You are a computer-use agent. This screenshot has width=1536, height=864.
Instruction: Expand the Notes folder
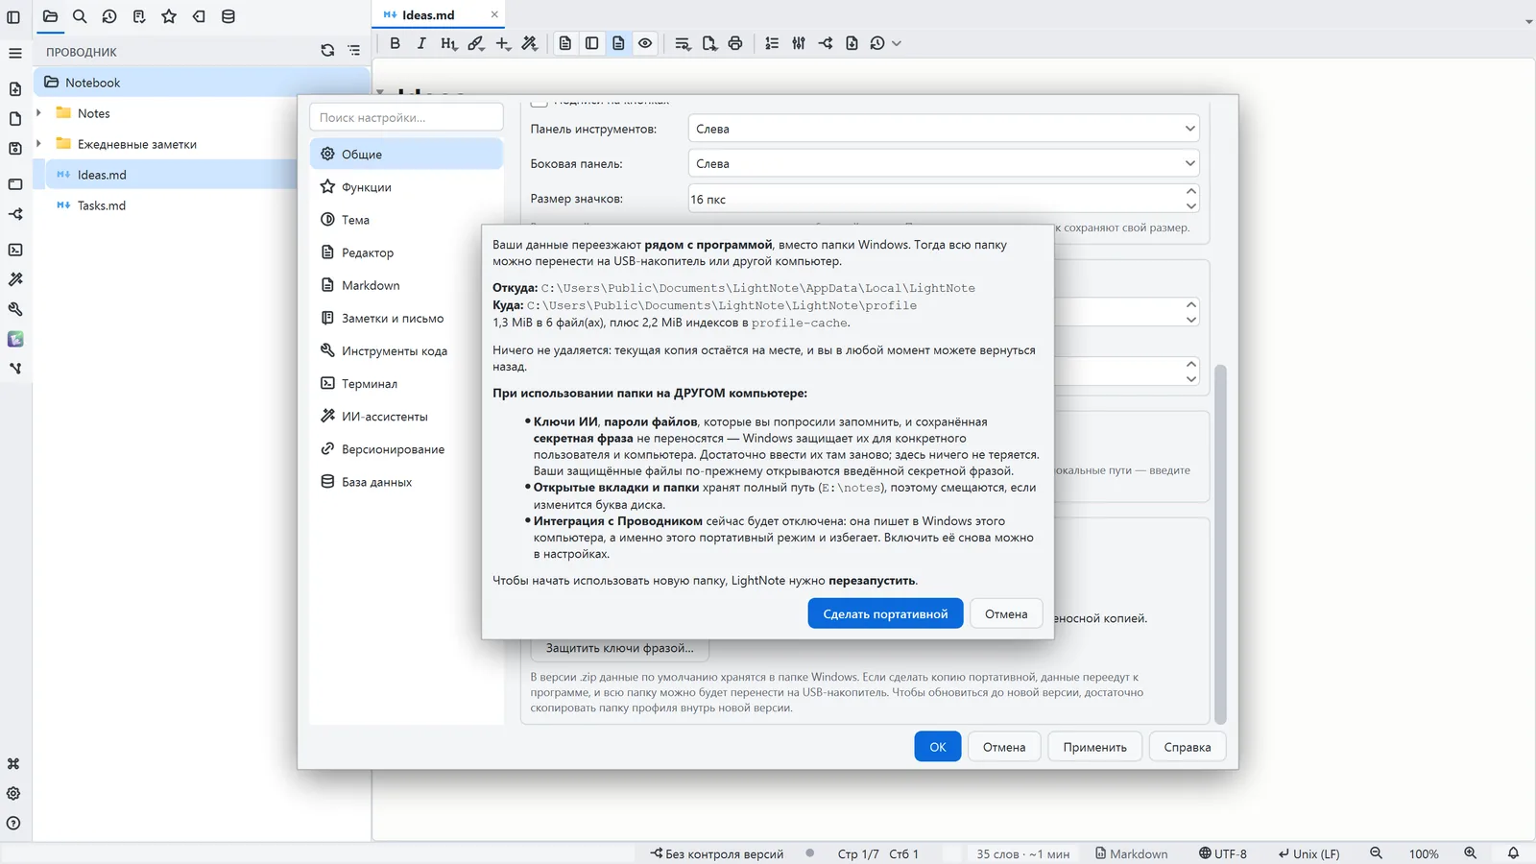point(39,113)
